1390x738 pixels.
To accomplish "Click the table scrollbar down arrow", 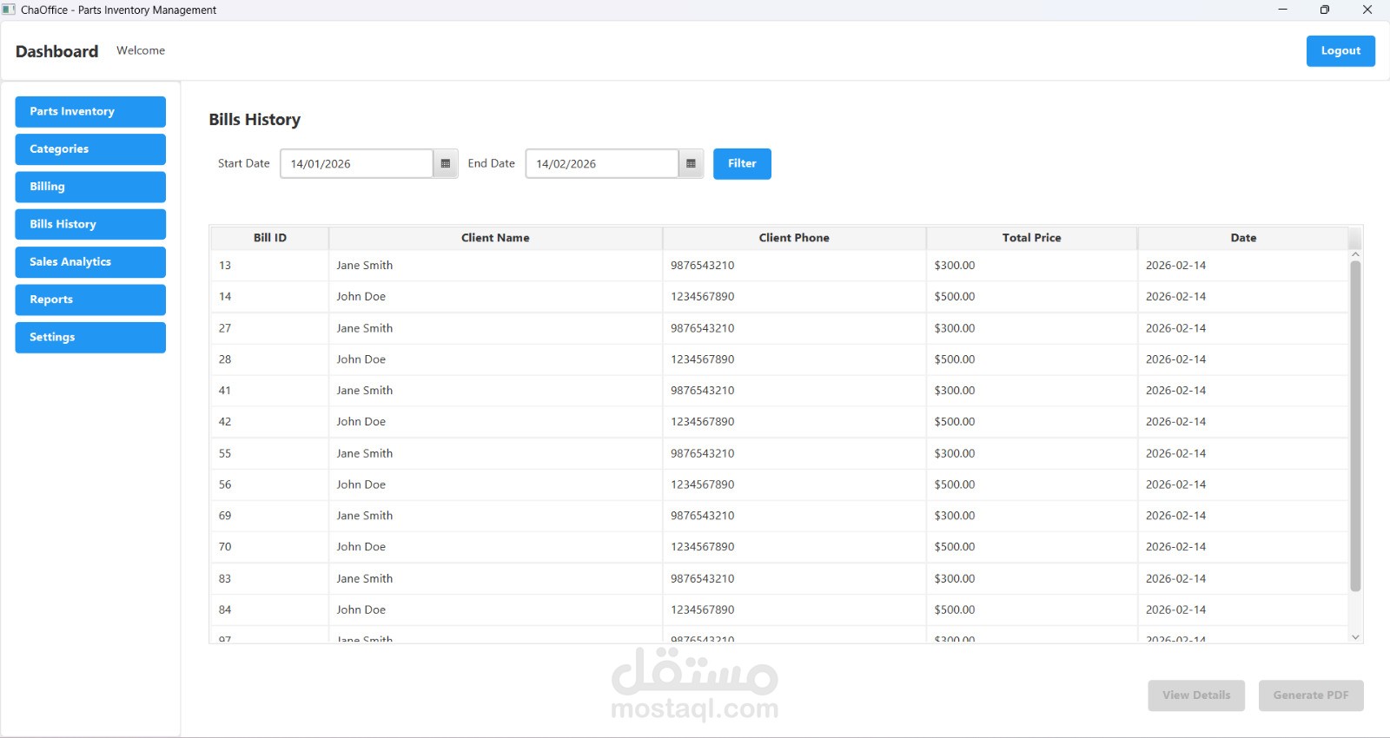I will [1355, 637].
